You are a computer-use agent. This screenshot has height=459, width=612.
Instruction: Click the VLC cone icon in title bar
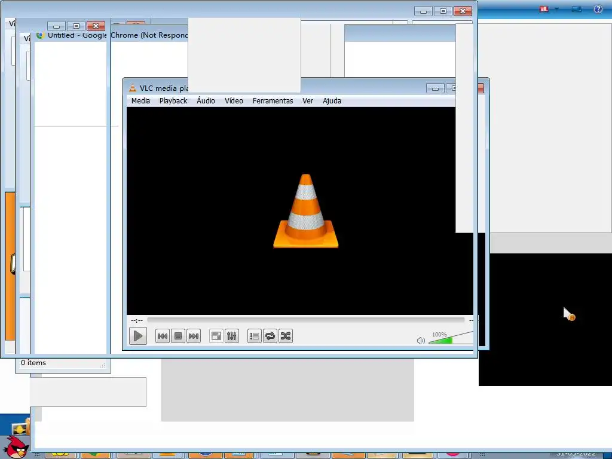(x=133, y=88)
